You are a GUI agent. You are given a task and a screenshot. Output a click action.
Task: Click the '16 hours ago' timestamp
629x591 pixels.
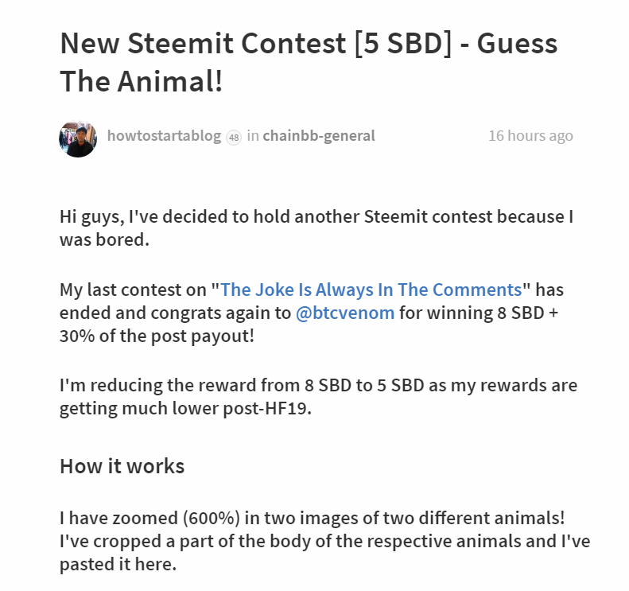pos(530,136)
